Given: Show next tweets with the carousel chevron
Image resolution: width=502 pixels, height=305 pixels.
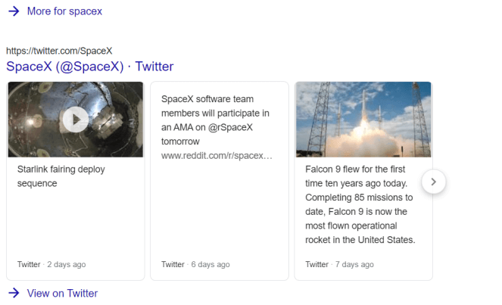Looking at the screenshot, I should tap(434, 182).
